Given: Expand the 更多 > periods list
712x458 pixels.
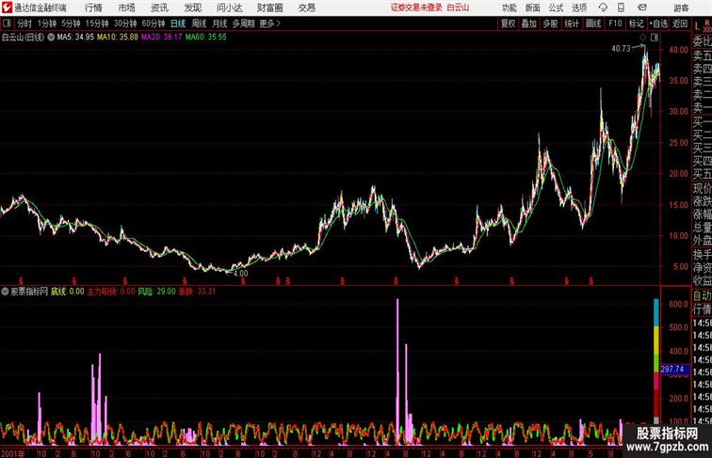Looking at the screenshot, I should point(270,24).
